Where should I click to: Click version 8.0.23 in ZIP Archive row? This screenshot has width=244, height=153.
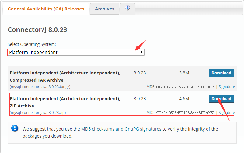coord(140,99)
